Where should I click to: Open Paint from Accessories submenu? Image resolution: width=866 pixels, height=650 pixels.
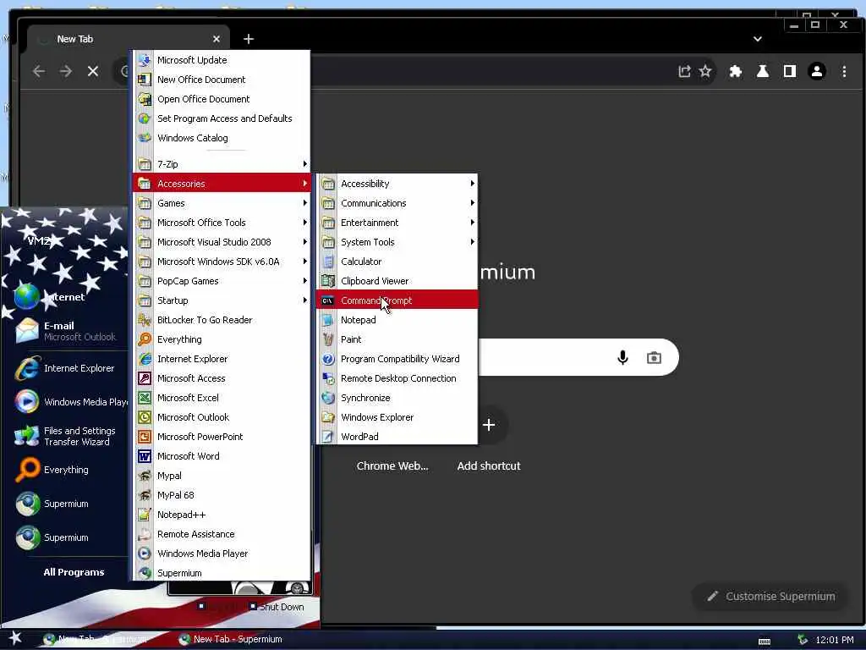pos(397,339)
